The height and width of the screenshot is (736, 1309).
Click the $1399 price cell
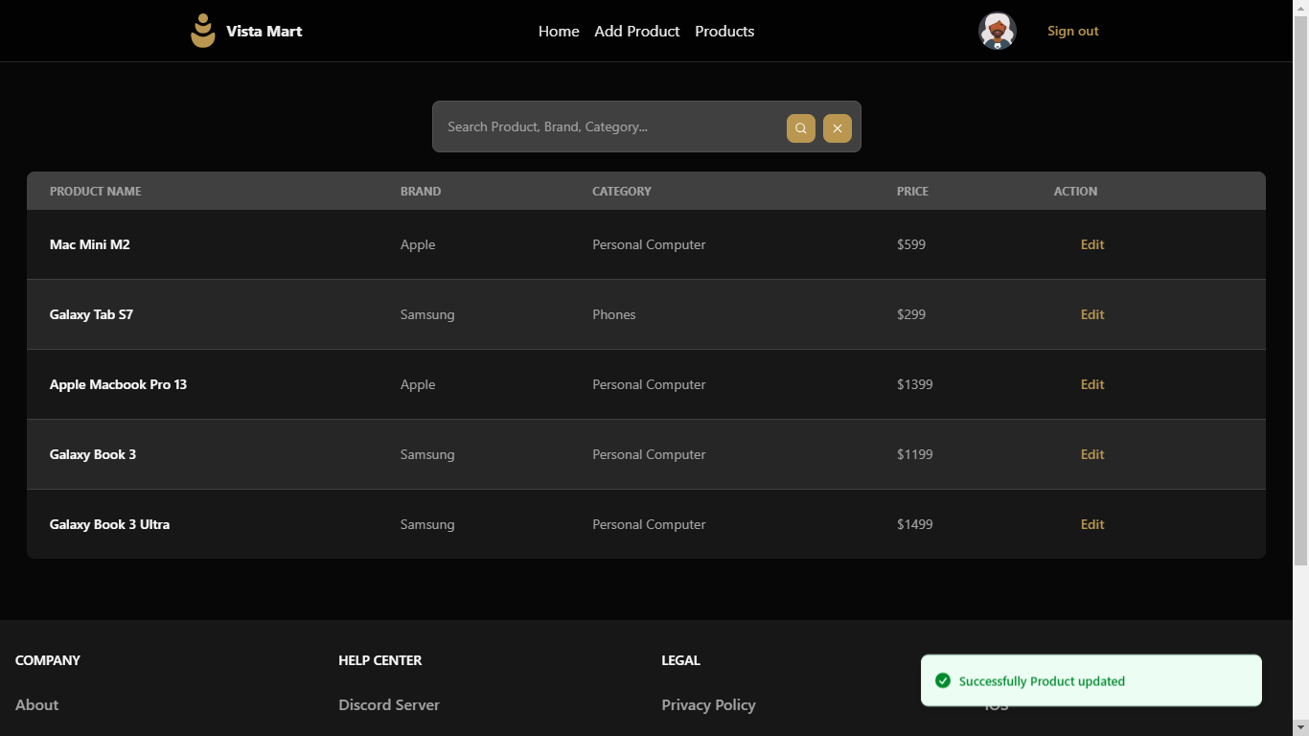coord(915,384)
